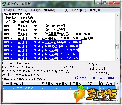Viewport: 122px width, 105px height.
Task: Open the 工具(T) menu
Action: click(x=63, y=10)
